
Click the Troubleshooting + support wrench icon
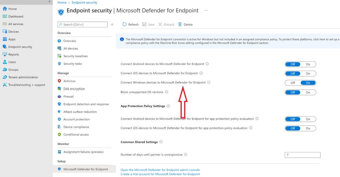pos(5,85)
